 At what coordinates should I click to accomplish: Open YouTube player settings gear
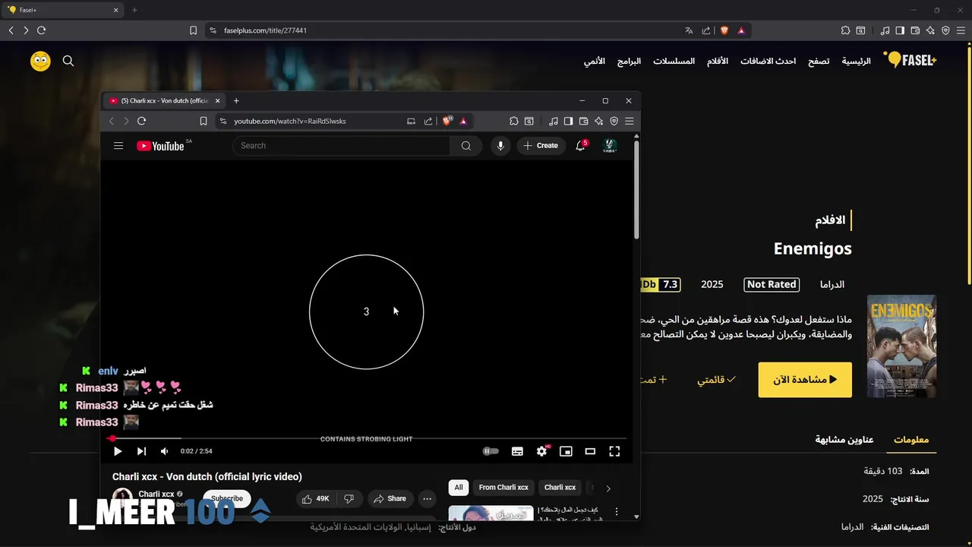click(x=541, y=451)
